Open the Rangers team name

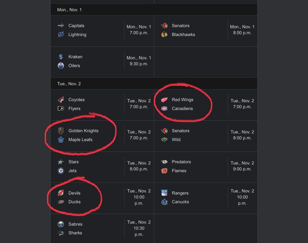pos(180,193)
